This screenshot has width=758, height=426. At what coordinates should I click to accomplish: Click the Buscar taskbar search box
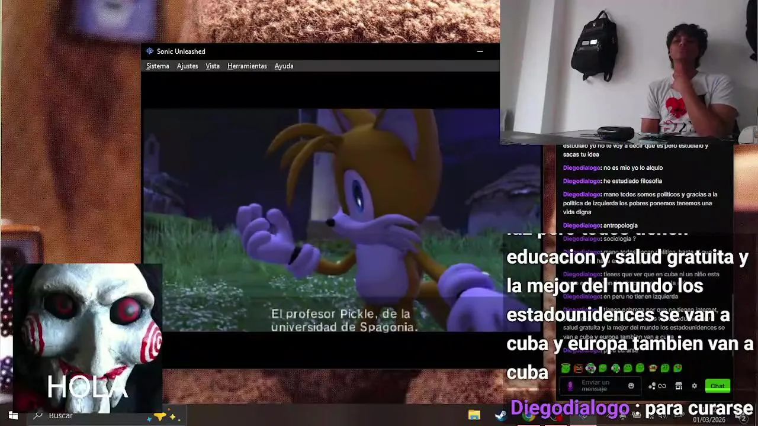click(107, 415)
